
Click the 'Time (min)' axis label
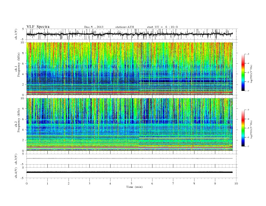134,187
